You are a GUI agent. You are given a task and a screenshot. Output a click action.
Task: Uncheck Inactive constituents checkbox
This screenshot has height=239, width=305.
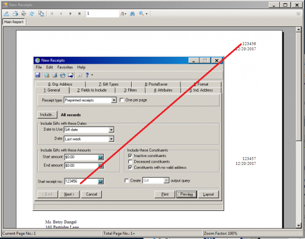[x=130, y=156]
